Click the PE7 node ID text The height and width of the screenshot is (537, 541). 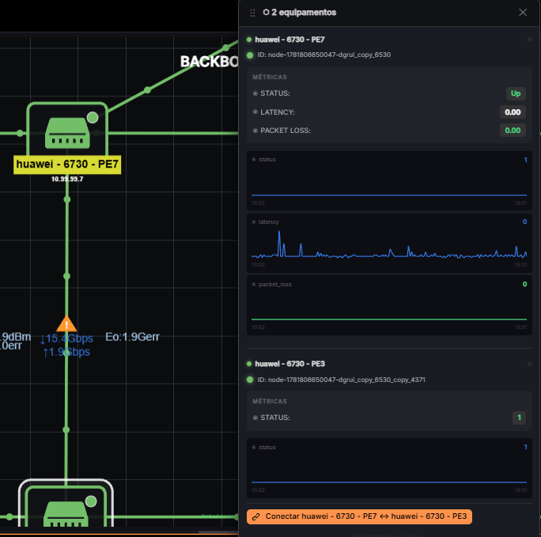pyautogui.click(x=324, y=55)
